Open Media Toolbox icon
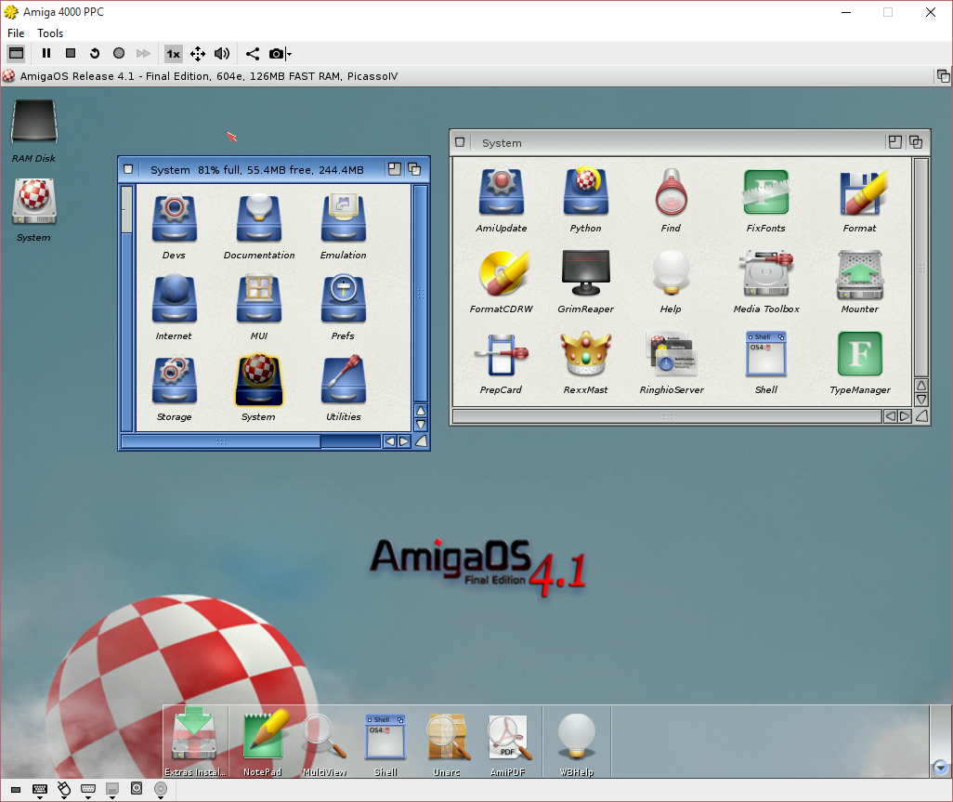Image resolution: width=953 pixels, height=802 pixels. [765, 273]
